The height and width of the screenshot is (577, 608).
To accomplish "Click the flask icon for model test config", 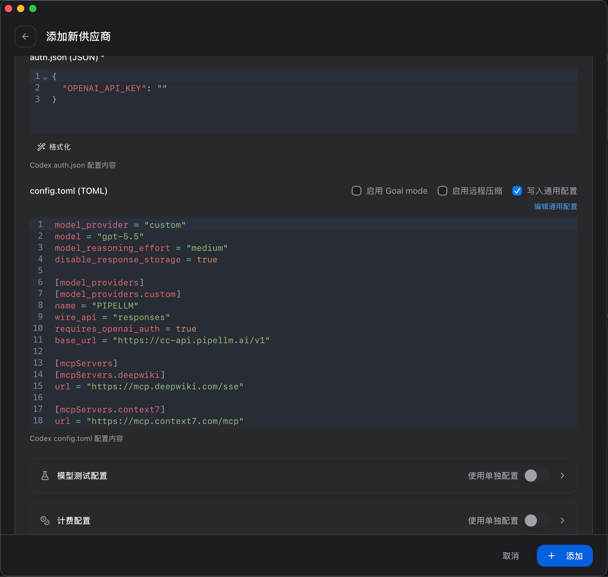I will tap(45, 476).
